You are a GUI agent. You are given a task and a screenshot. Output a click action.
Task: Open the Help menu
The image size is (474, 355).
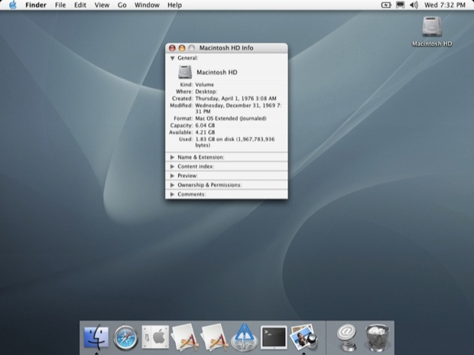pyautogui.click(x=175, y=5)
